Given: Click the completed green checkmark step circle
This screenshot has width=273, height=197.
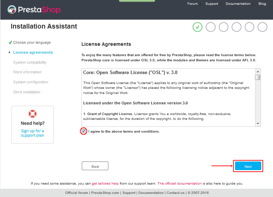Looking at the screenshot, I should [197, 27].
